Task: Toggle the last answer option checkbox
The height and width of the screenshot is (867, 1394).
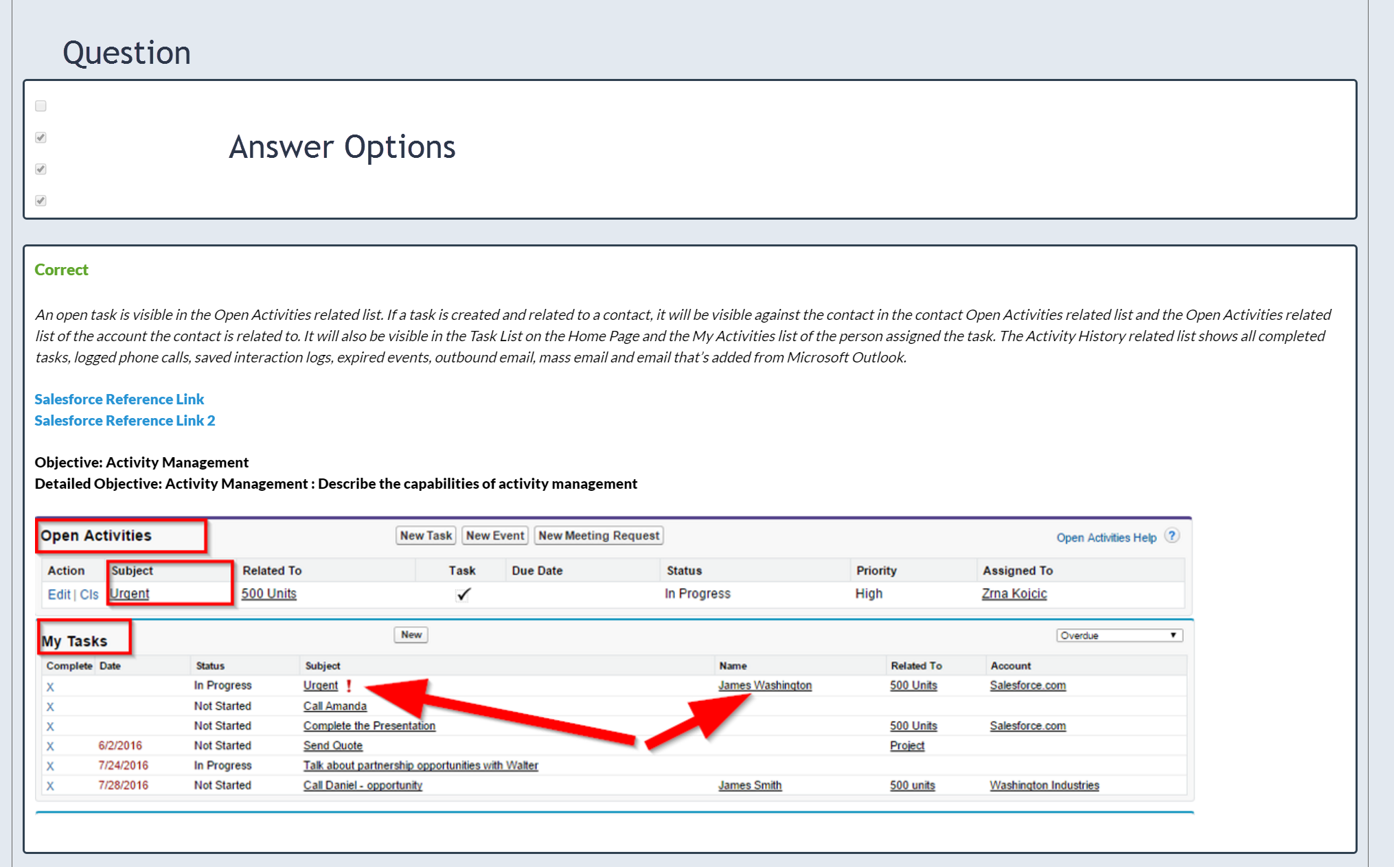Action: point(41,200)
